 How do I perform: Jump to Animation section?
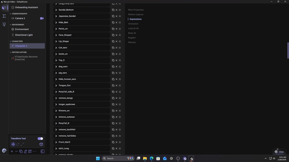(133, 24)
